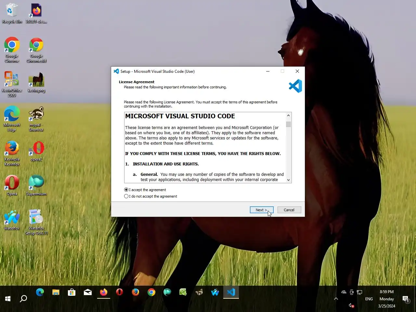Click 'INSTALLATION AND USE RIGHTS.' text
Viewport: 416px width, 312px height.
tap(166, 164)
